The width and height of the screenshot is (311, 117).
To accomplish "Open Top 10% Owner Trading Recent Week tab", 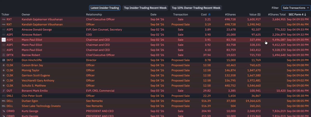I will click(x=196, y=8).
